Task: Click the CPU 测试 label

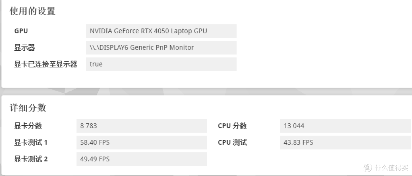Action: point(232,143)
